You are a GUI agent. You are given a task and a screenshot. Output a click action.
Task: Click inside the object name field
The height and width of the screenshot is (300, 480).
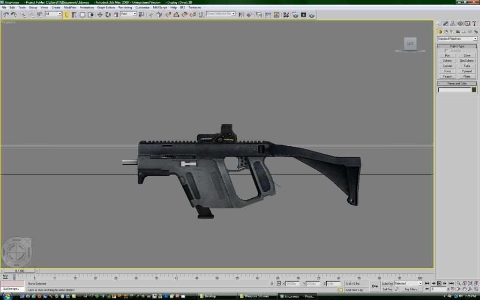pyautogui.click(x=454, y=90)
